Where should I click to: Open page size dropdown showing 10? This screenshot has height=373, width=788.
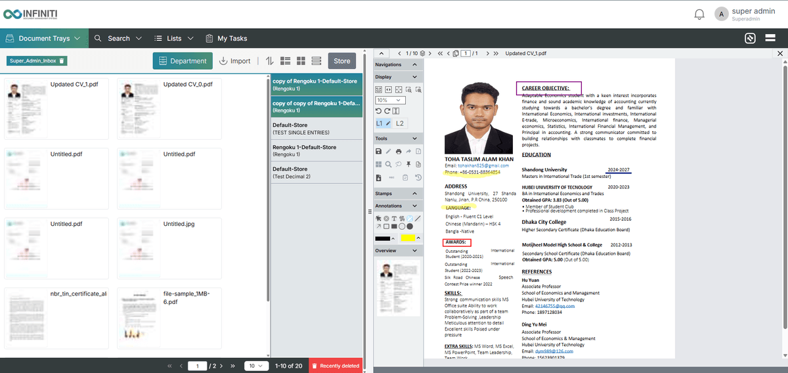(x=256, y=366)
